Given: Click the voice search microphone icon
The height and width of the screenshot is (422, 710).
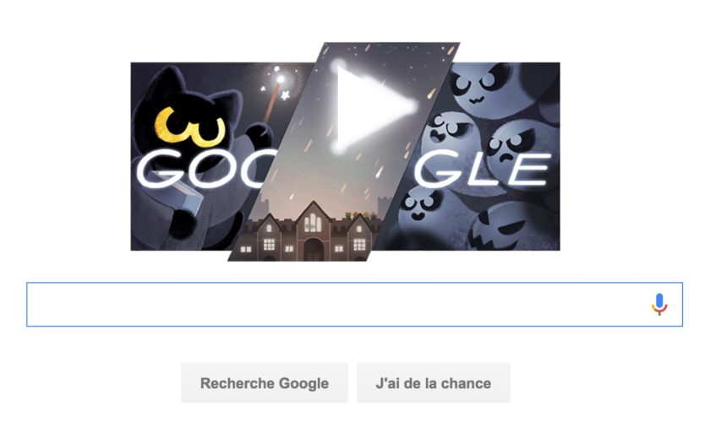Looking at the screenshot, I should 659,304.
